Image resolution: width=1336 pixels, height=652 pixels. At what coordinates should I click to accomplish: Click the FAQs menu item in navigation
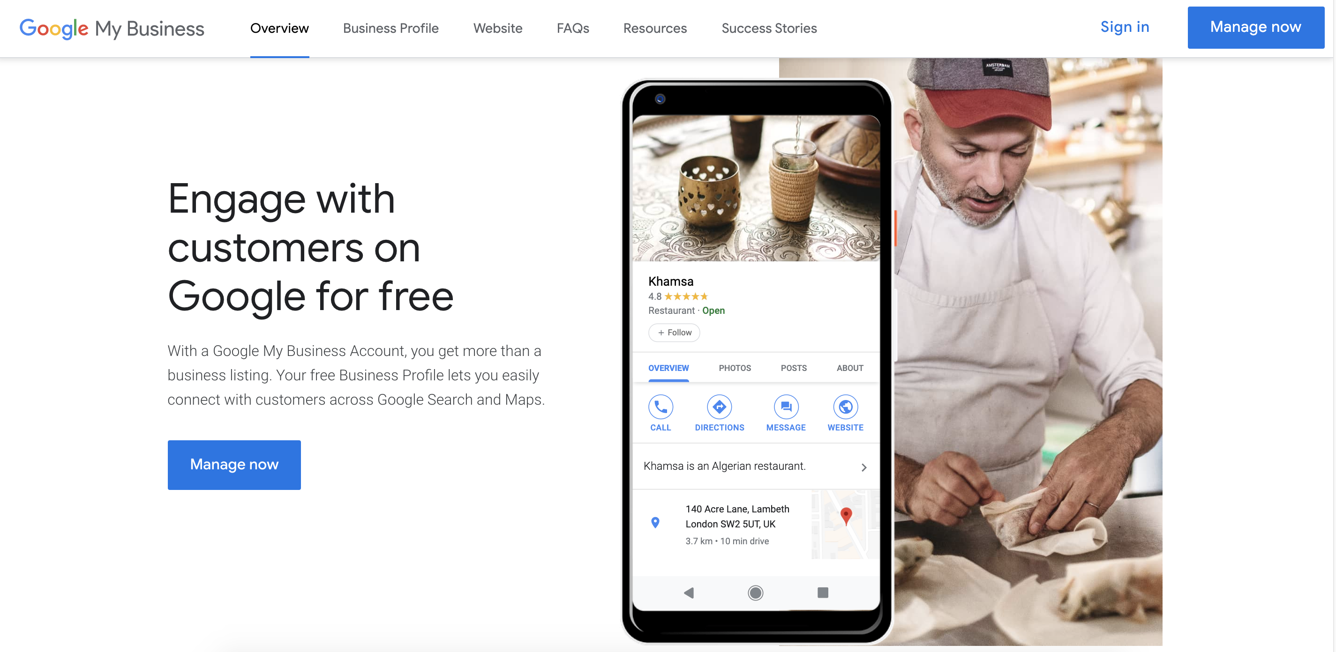click(572, 28)
